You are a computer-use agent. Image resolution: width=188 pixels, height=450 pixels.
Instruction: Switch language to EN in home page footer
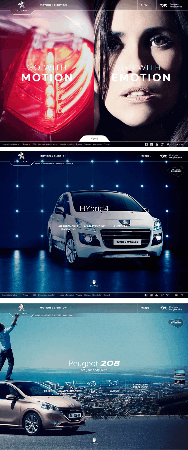(177, 145)
